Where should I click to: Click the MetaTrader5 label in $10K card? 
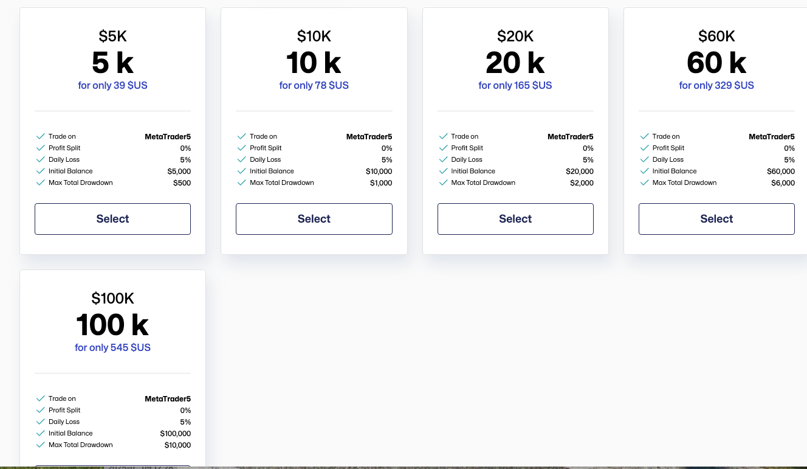point(369,136)
